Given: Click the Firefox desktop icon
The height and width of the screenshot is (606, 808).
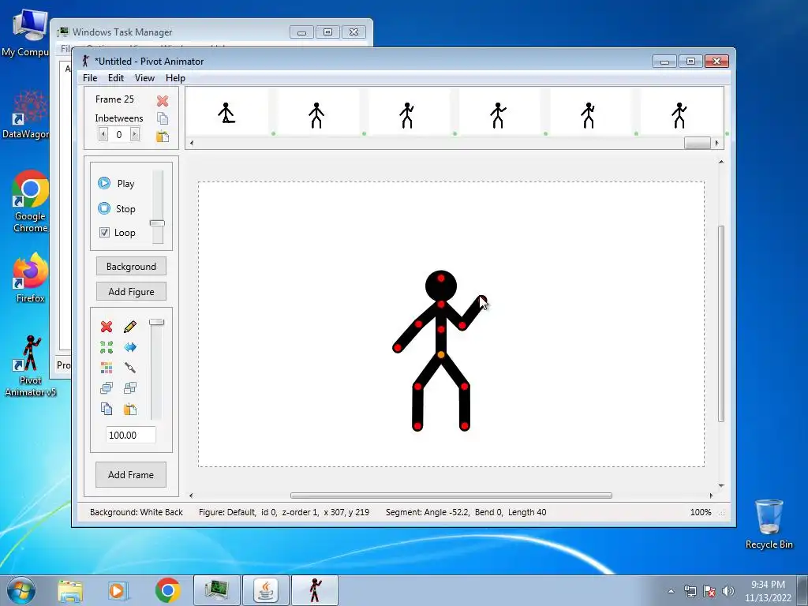Looking at the screenshot, I should point(31,277).
